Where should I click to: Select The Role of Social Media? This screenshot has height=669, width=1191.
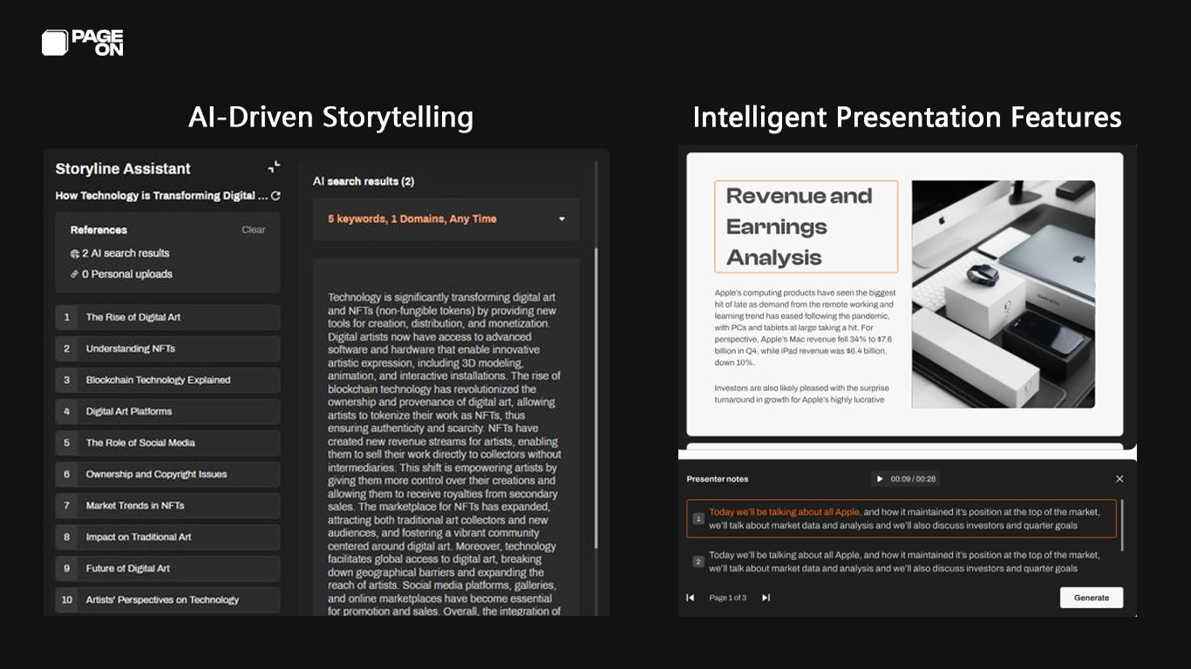pos(167,443)
